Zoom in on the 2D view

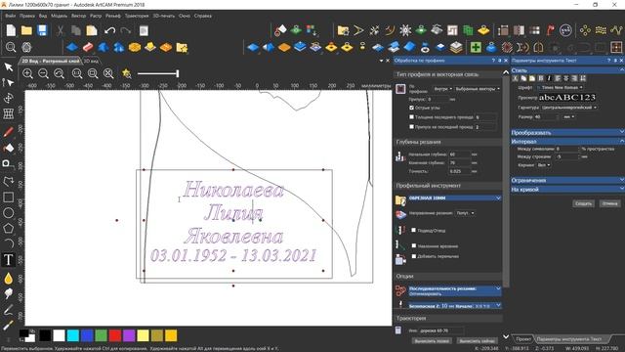[27, 73]
